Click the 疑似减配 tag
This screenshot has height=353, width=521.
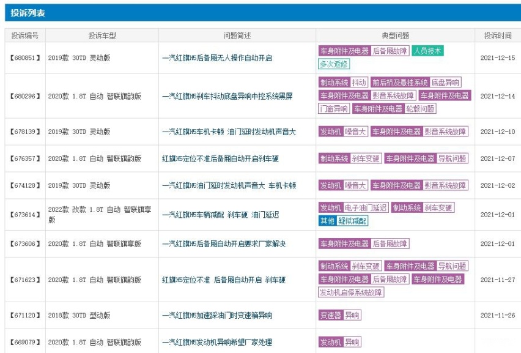point(352,221)
